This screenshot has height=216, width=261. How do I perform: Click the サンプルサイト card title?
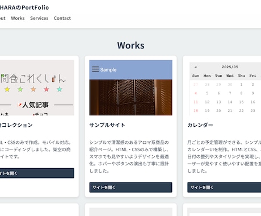(x=107, y=125)
